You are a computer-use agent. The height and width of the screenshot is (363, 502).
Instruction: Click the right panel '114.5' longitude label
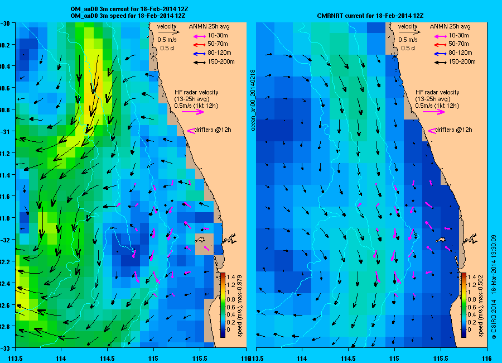(x=347, y=359)
